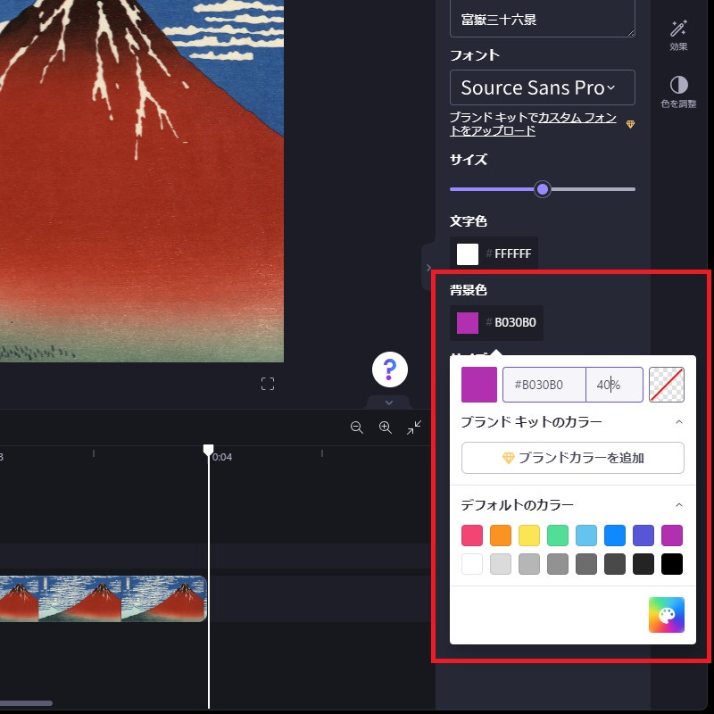Select the orange default color
The height and width of the screenshot is (714, 714).
(x=501, y=535)
